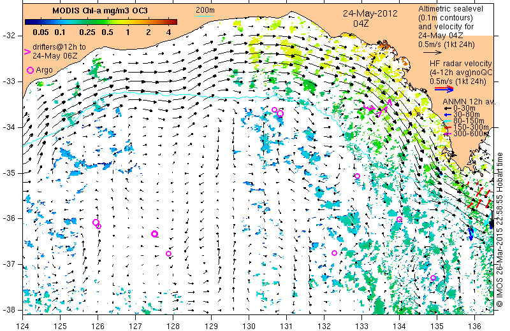
Task: Click the '300-600m' depth label
Action: (x=470, y=134)
